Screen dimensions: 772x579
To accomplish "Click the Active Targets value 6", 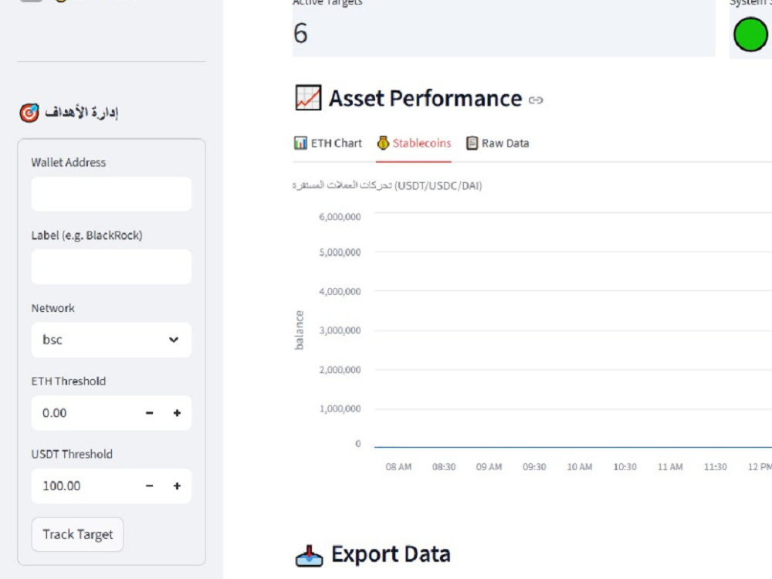I will pos(300,33).
